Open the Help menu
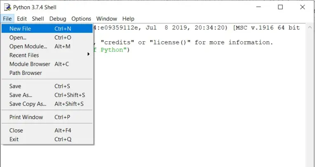This screenshot has height=167, width=315. pos(128,19)
